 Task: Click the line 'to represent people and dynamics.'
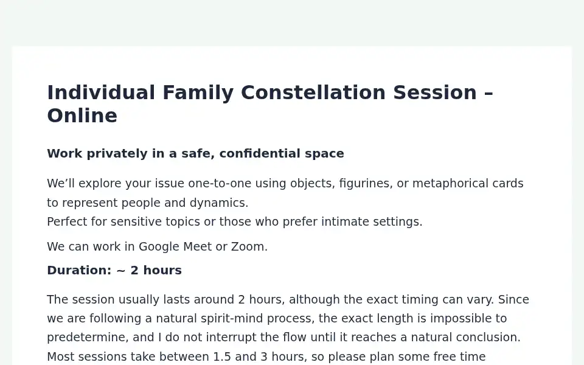147,203
